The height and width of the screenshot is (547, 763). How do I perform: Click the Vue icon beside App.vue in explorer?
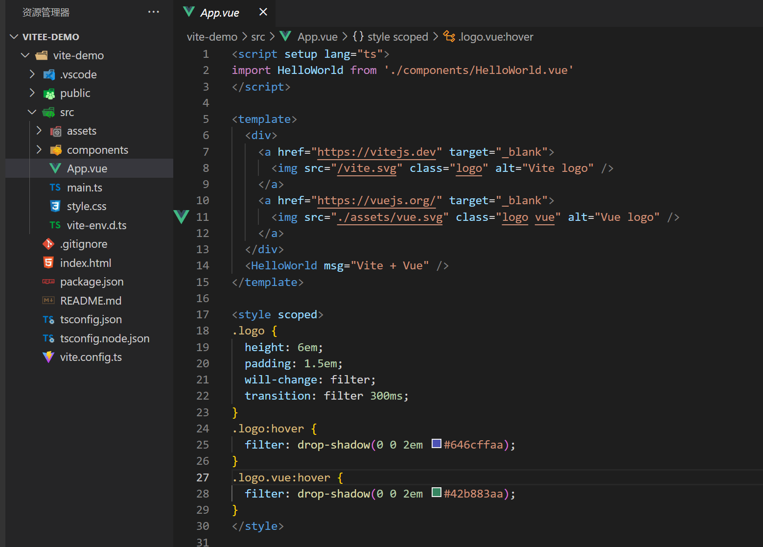55,168
